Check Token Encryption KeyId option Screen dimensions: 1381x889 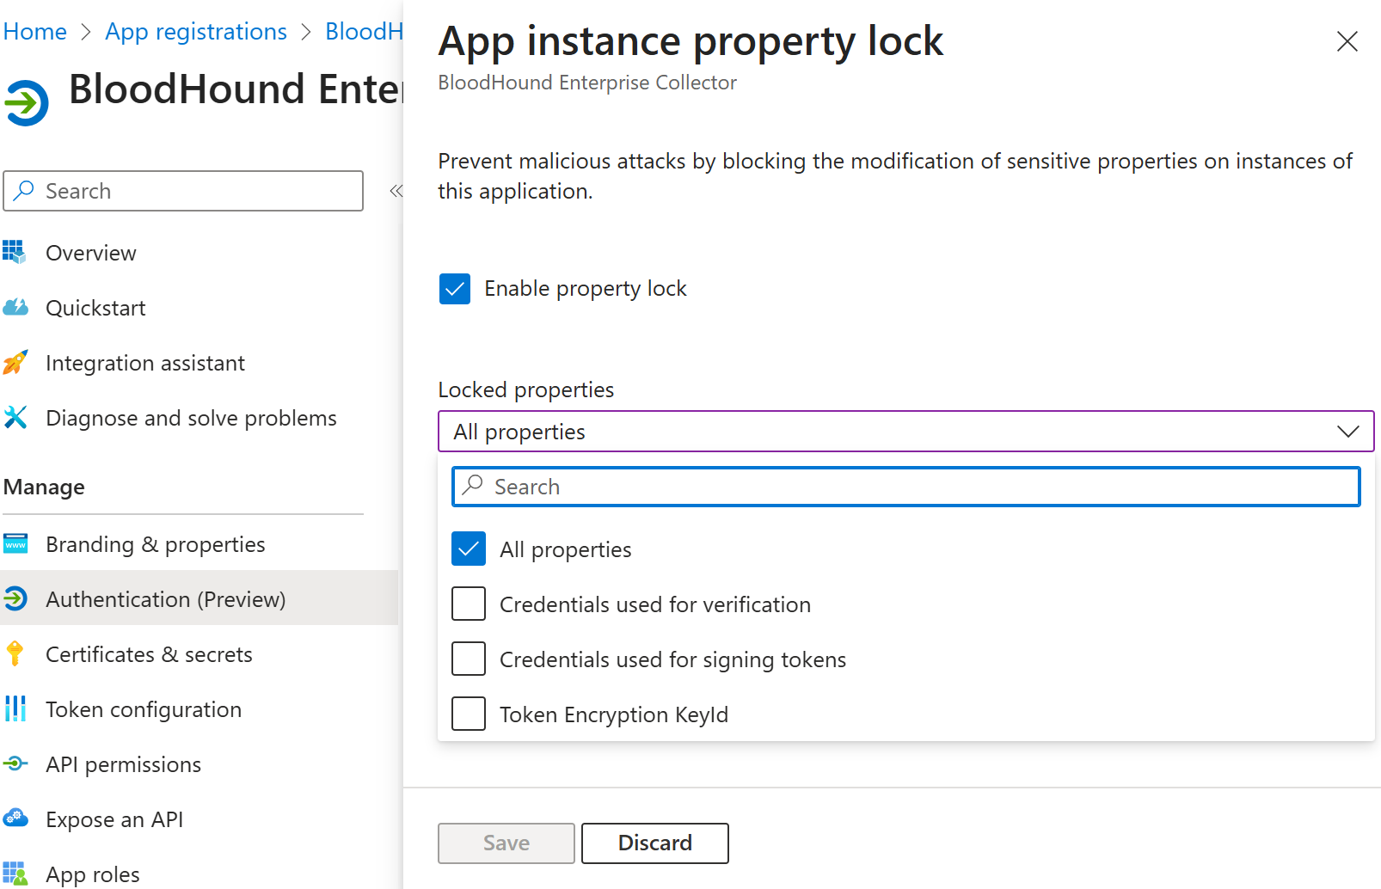coord(469,714)
